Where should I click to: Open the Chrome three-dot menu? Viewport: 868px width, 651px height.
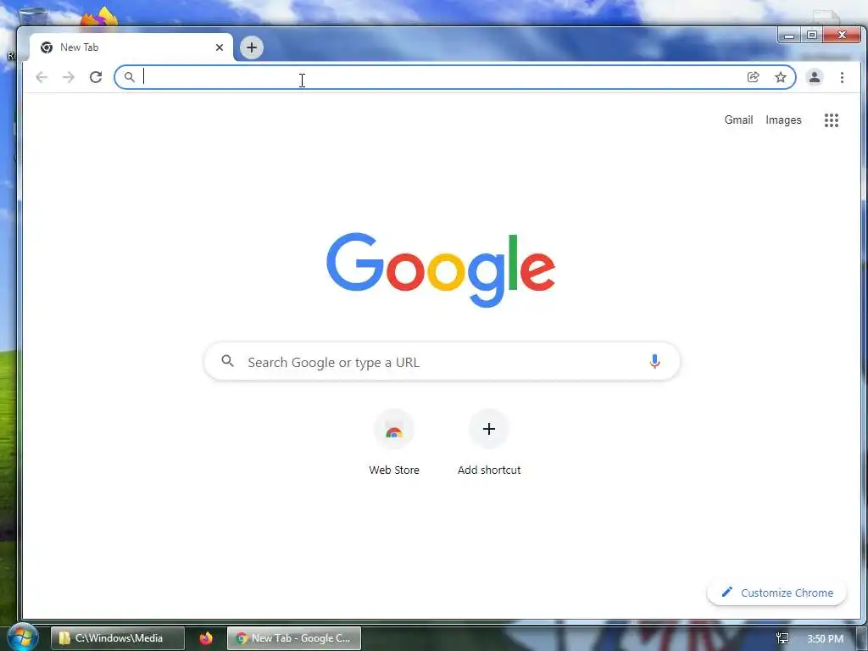pos(842,77)
